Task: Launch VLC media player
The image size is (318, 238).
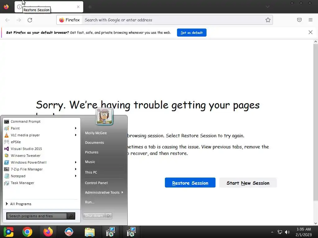Action: [x=39, y=135]
